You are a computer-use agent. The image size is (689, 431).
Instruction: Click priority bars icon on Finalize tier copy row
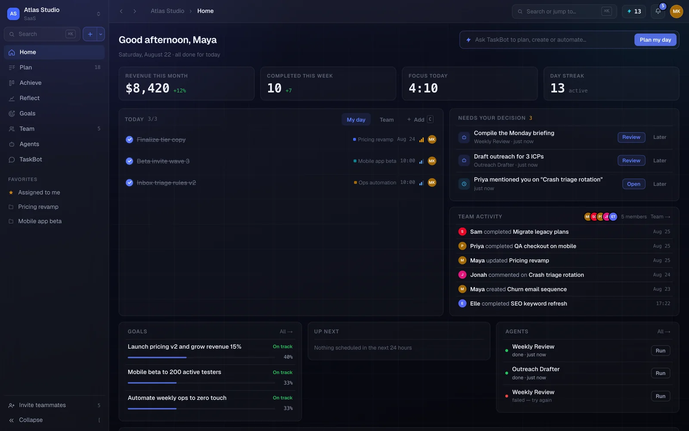pyautogui.click(x=422, y=140)
